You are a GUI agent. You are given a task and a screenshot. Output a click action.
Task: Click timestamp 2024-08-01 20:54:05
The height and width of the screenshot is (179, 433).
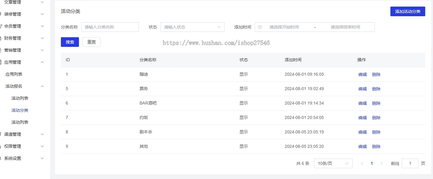coord(304,118)
